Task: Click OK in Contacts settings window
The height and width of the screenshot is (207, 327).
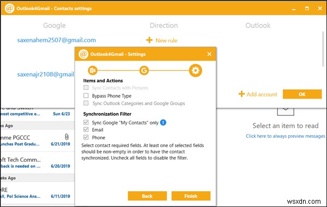Action: [302, 94]
